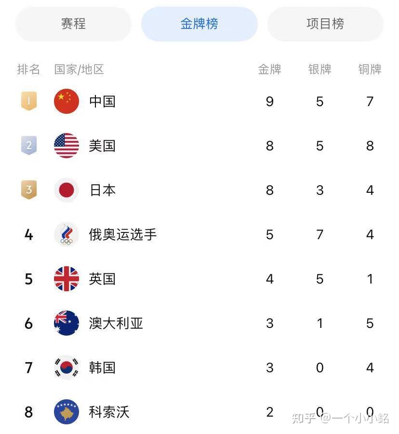Click the United States flag icon
Viewport: 399px width, 434px height.
click(x=66, y=146)
